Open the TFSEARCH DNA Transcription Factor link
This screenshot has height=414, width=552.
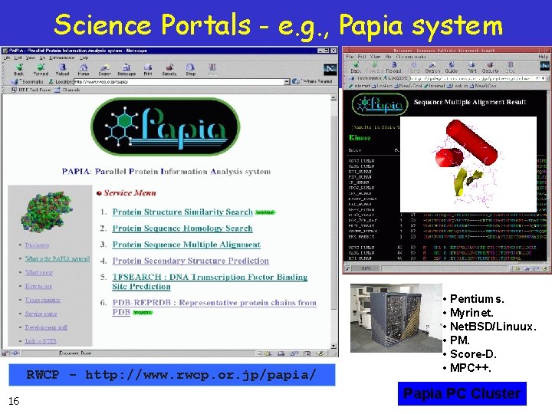tap(209, 281)
